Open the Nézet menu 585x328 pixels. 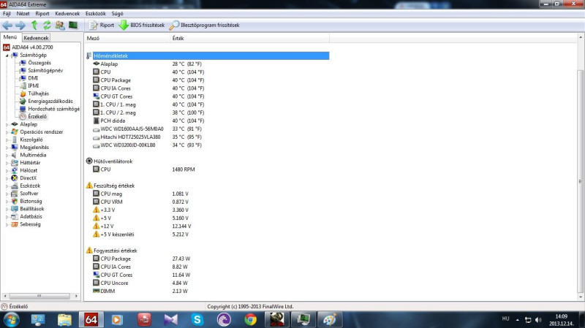(x=23, y=13)
